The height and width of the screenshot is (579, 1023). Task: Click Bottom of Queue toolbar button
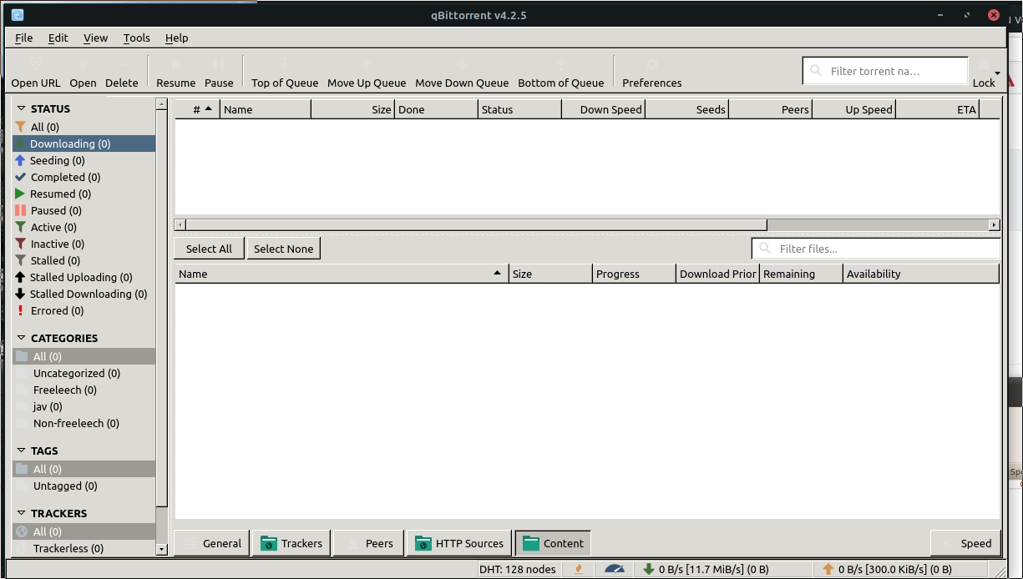click(561, 73)
